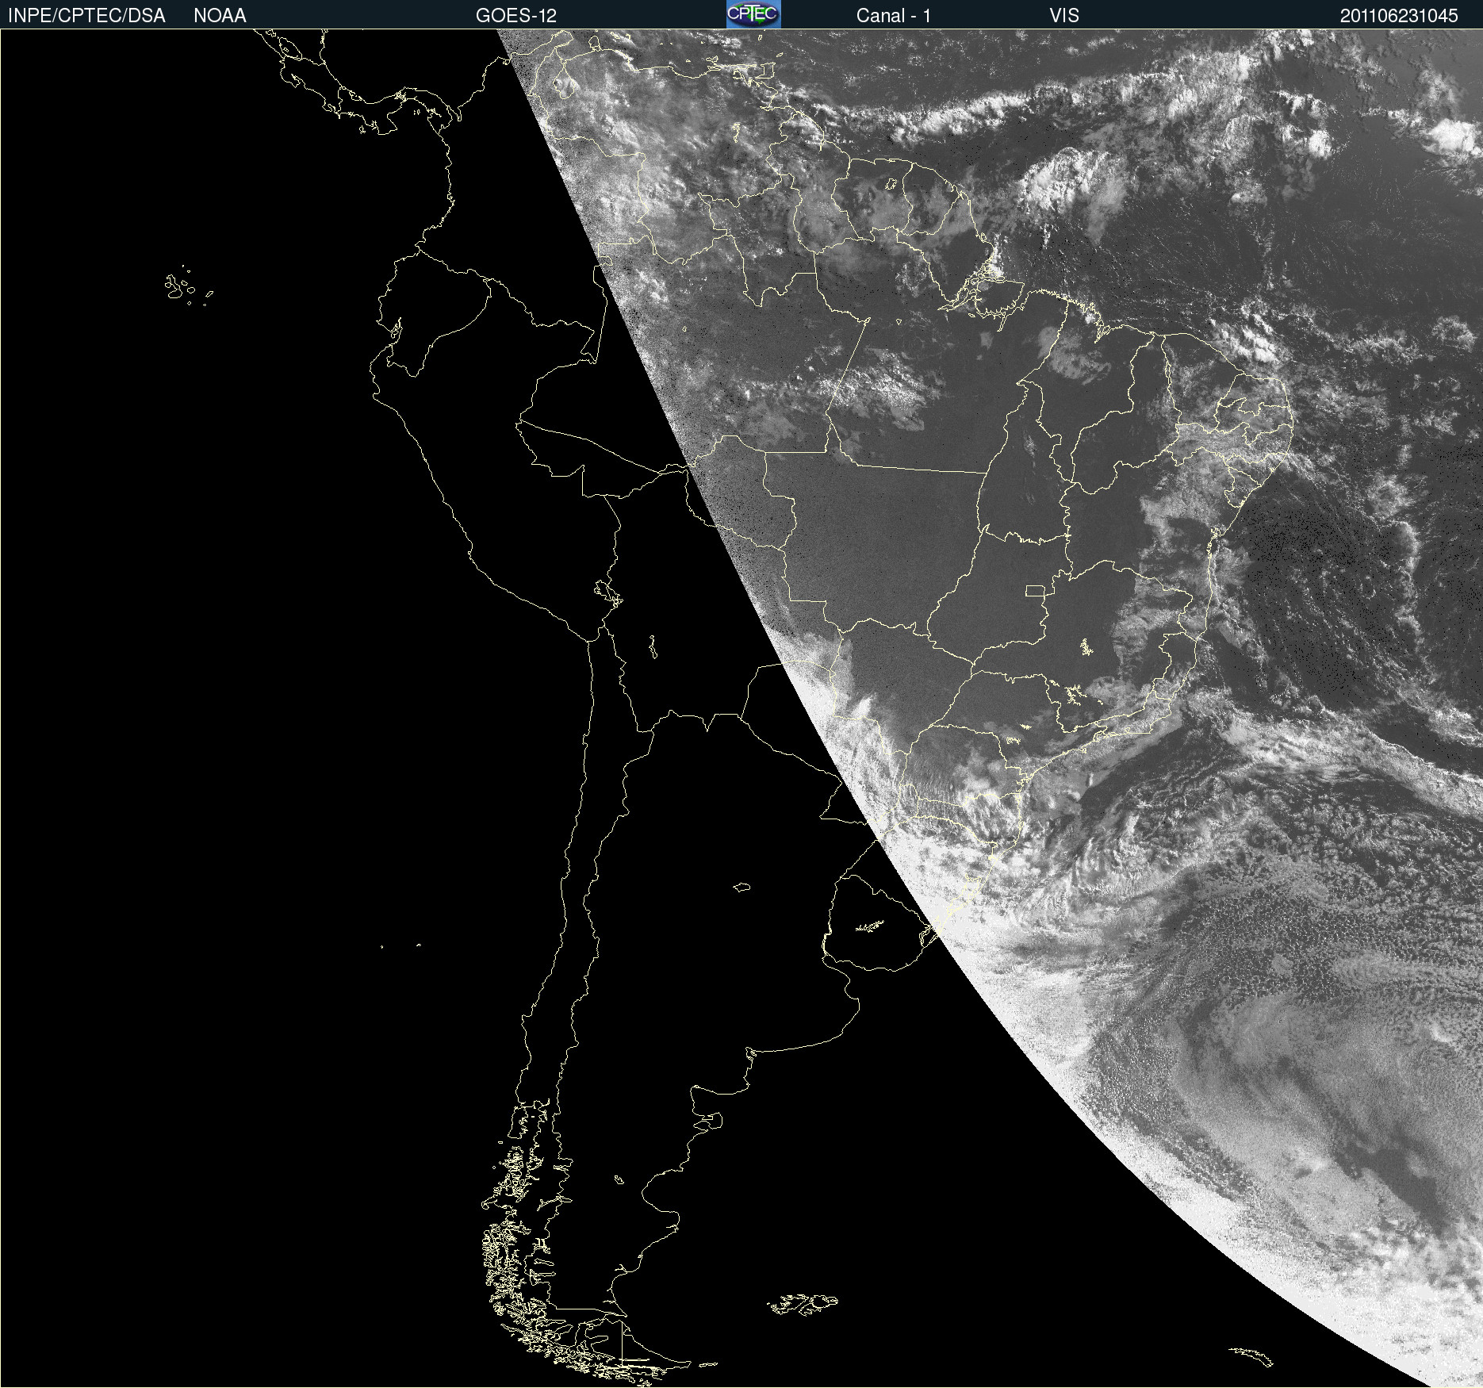Click the GOES-12 satellite label
The image size is (1483, 1388).
point(516,16)
